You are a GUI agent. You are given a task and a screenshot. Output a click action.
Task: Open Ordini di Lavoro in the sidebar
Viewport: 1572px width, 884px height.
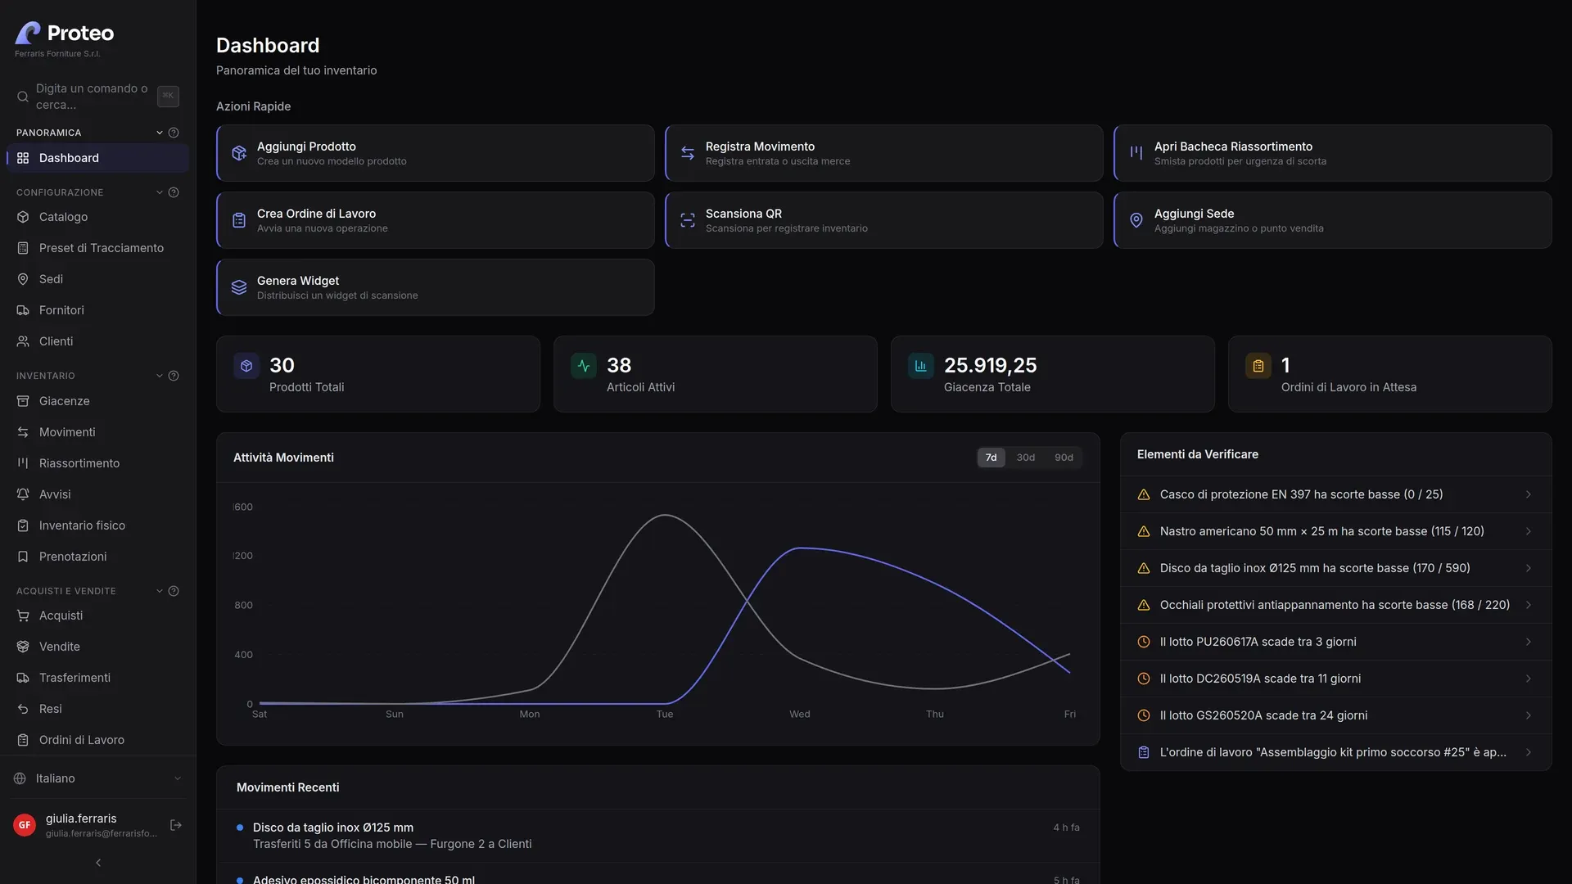click(x=98, y=740)
